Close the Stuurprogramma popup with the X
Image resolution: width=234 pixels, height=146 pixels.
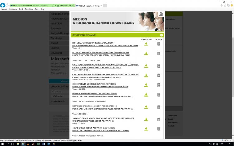(161, 35)
